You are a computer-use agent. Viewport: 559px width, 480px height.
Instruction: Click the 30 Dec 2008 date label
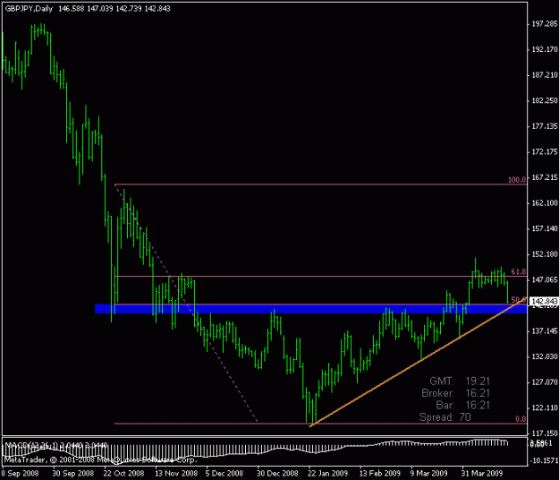point(277,474)
